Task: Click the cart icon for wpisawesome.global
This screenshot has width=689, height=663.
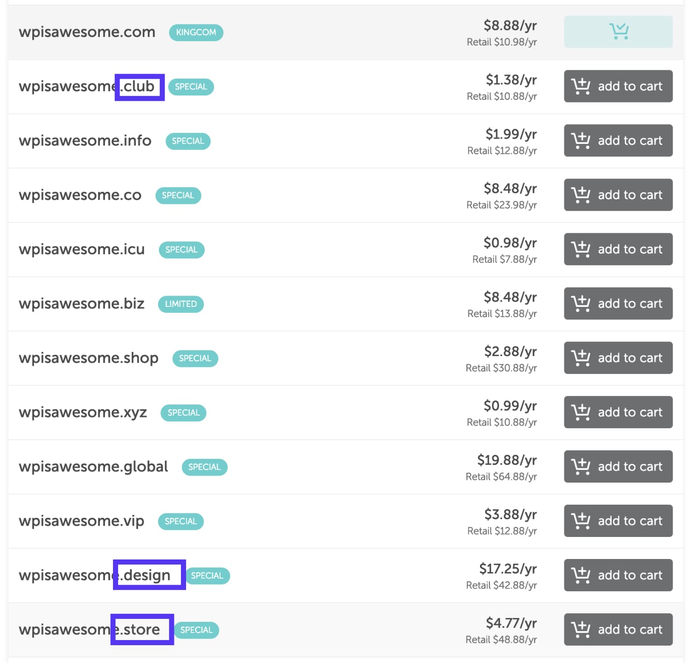Action: pyautogui.click(x=618, y=466)
